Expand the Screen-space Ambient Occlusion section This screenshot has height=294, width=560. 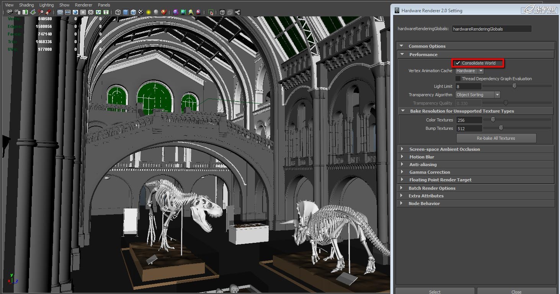[x=444, y=149]
